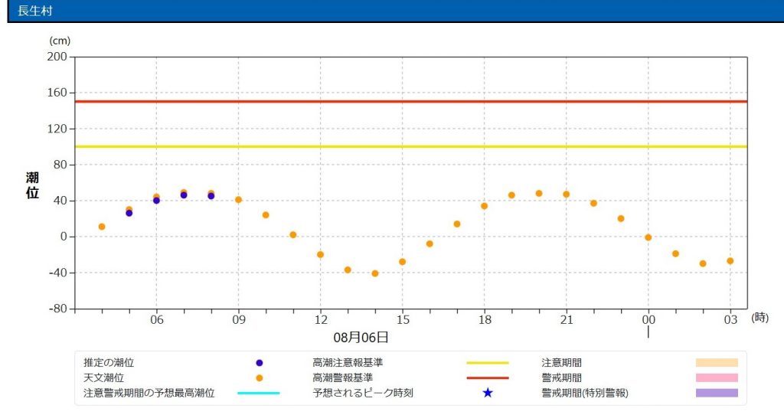Click the purple 警戒期間(特別警報) color swatch
Screen dimensions: 784x415
coord(717,393)
